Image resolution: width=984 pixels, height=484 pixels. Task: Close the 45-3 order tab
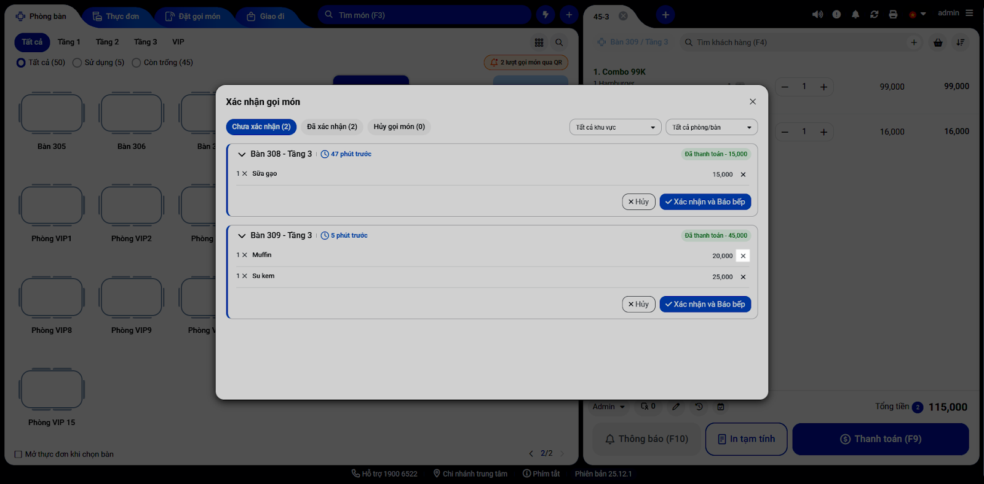coord(623,16)
